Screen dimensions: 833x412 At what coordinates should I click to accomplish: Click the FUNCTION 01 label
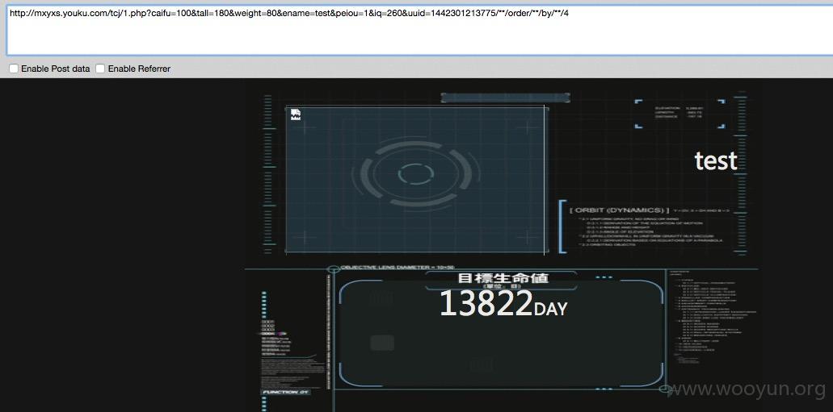tap(286, 392)
